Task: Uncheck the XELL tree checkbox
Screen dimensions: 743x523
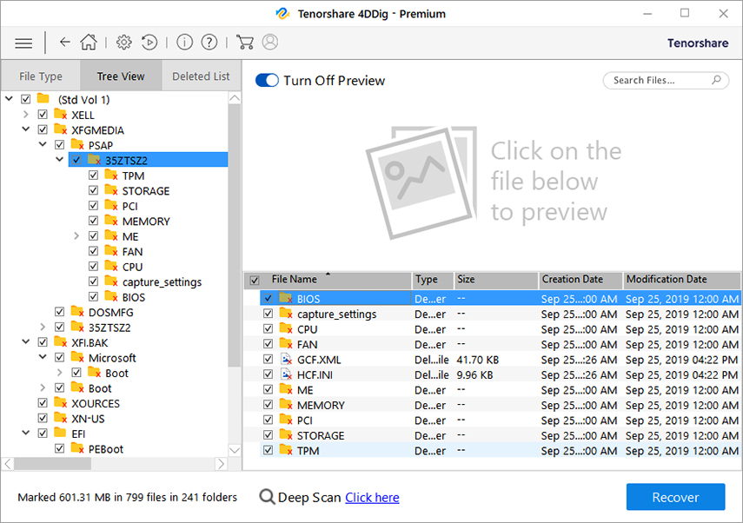Action: click(43, 115)
